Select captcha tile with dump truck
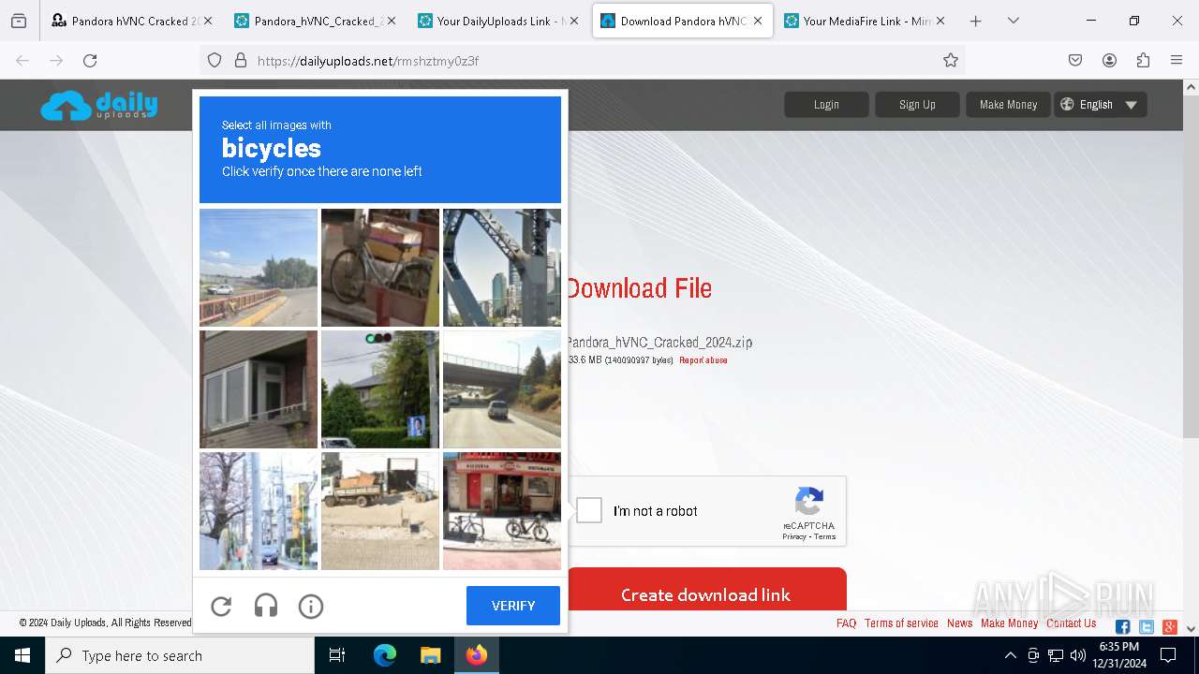 (x=380, y=511)
